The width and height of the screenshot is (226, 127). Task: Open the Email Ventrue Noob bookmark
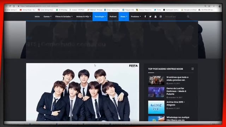112,10
